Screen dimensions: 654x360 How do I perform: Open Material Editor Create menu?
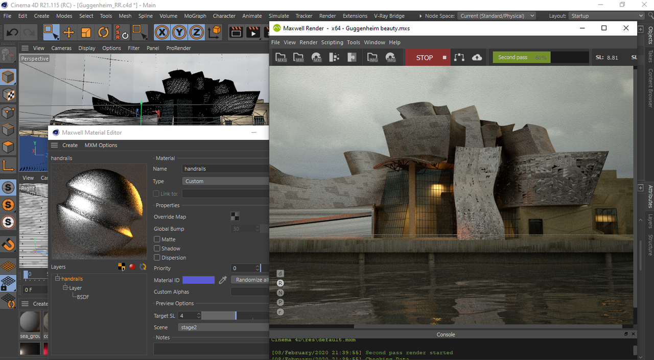coord(70,145)
